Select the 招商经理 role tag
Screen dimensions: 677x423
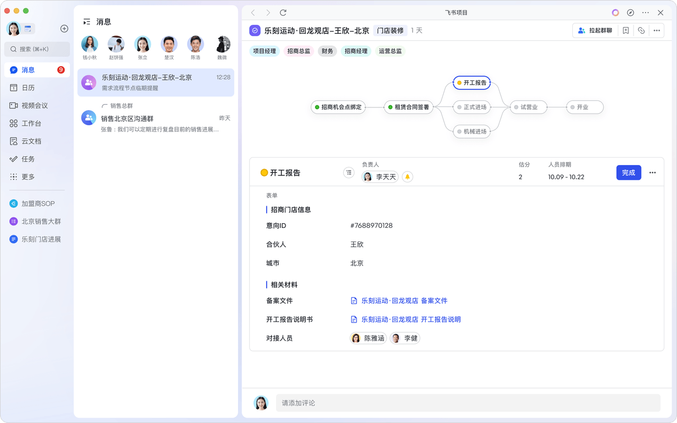(x=356, y=51)
